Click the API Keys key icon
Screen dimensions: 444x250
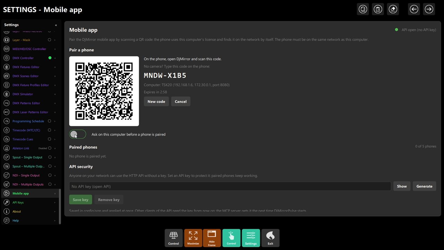tap(6, 202)
